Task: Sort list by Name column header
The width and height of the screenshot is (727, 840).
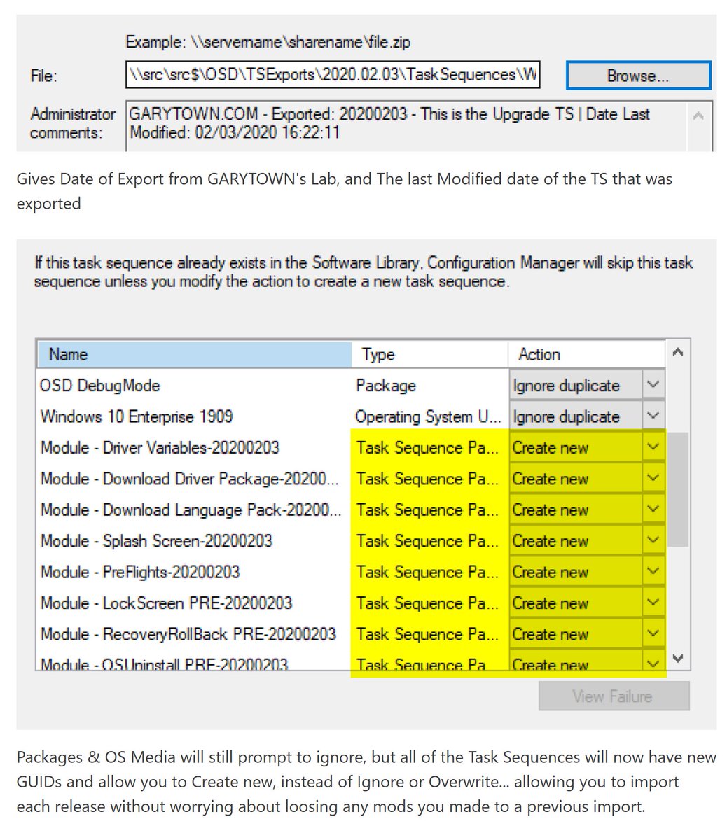Action: click(x=194, y=354)
